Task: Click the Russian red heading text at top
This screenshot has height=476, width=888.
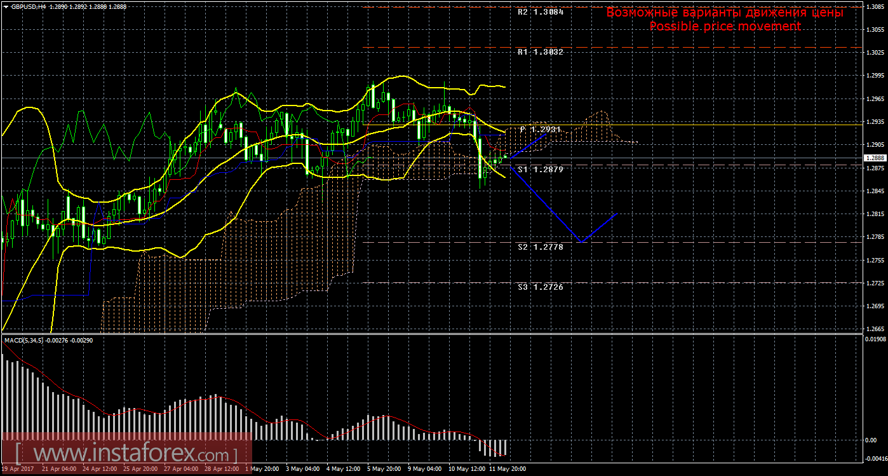Action: [725, 12]
